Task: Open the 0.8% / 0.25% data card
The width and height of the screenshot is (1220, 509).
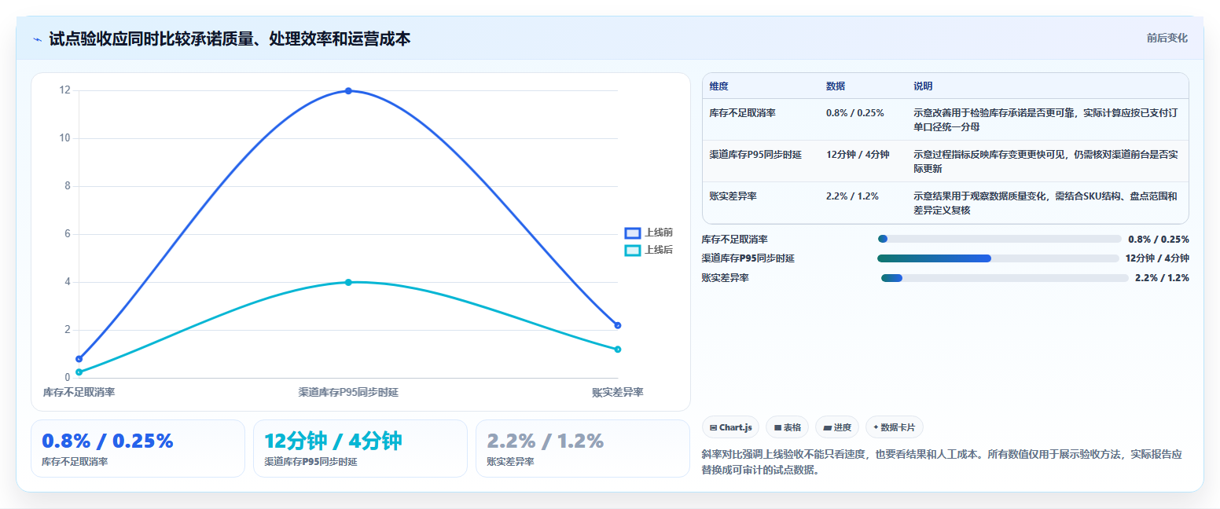Action: click(x=138, y=448)
